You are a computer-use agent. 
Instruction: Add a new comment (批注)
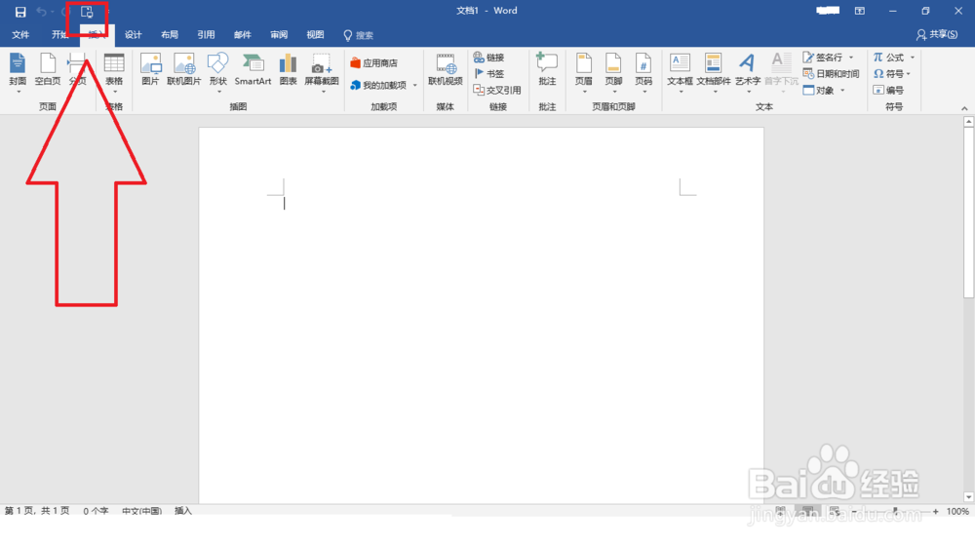(547, 69)
